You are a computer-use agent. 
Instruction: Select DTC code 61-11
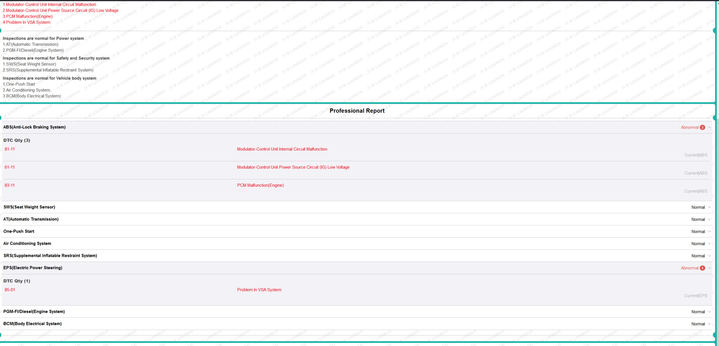pyautogui.click(x=10, y=167)
